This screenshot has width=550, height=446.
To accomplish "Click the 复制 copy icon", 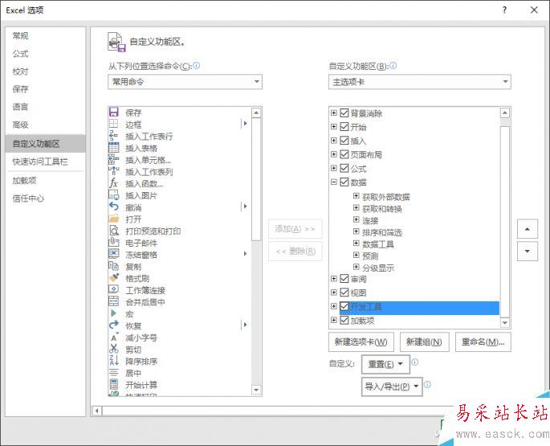I will [x=114, y=266].
